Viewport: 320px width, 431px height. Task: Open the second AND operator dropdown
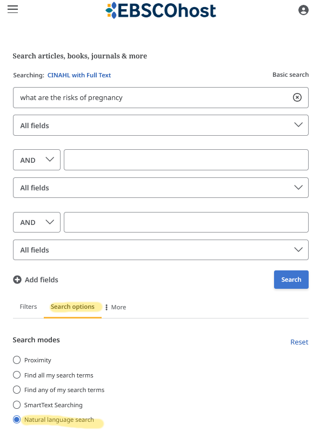37,222
